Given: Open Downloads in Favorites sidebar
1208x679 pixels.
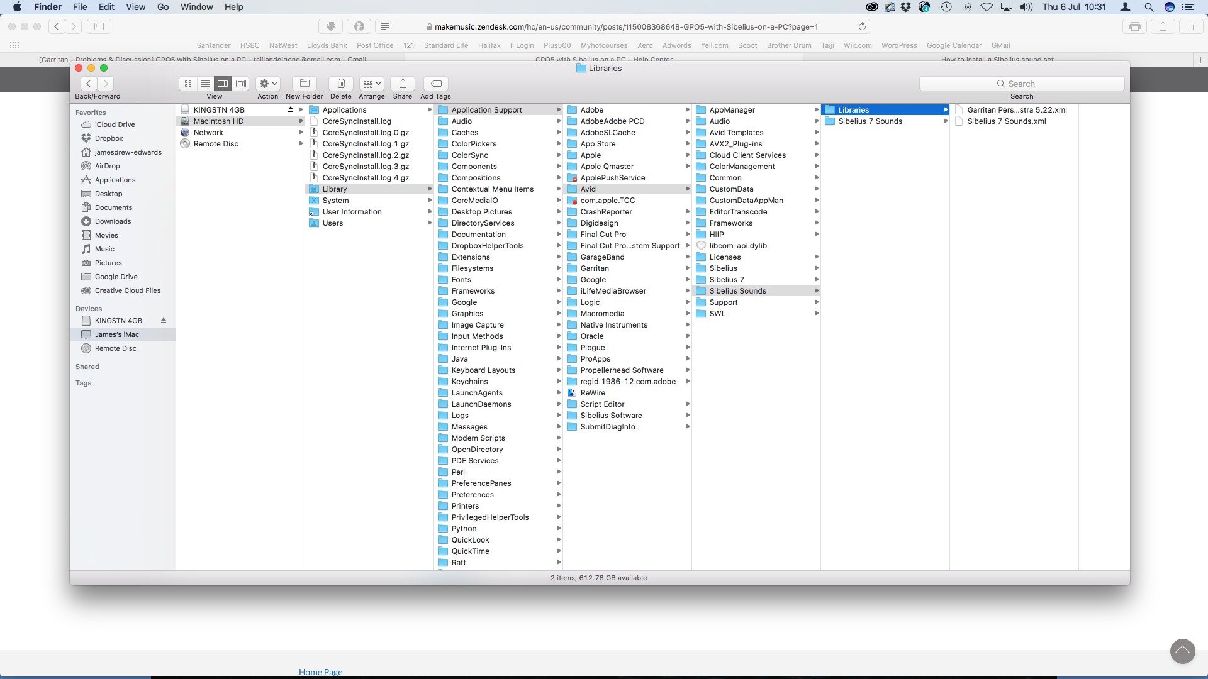Looking at the screenshot, I should tap(113, 221).
